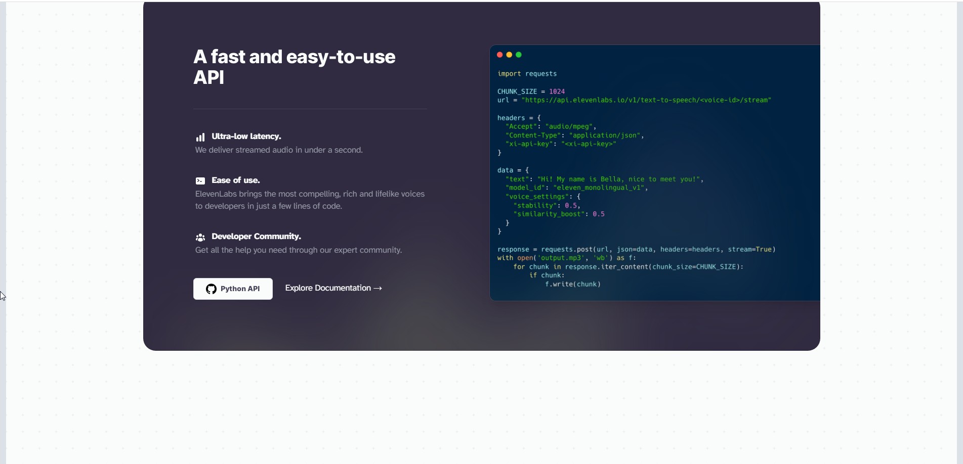Click the "voice_settings" code line
The image size is (963, 464).
543,197
